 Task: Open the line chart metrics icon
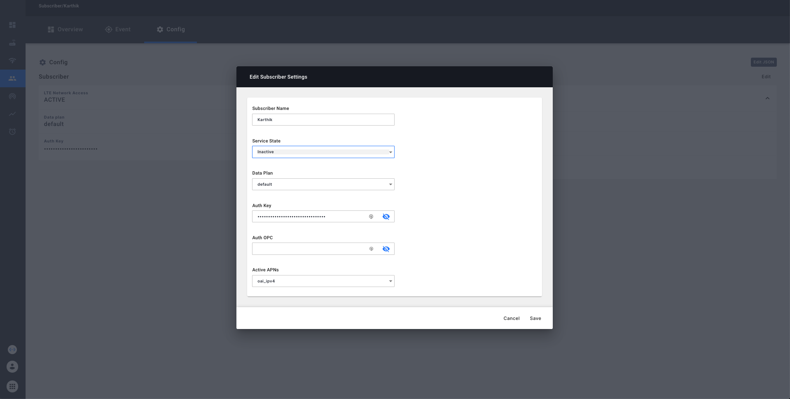click(x=12, y=114)
